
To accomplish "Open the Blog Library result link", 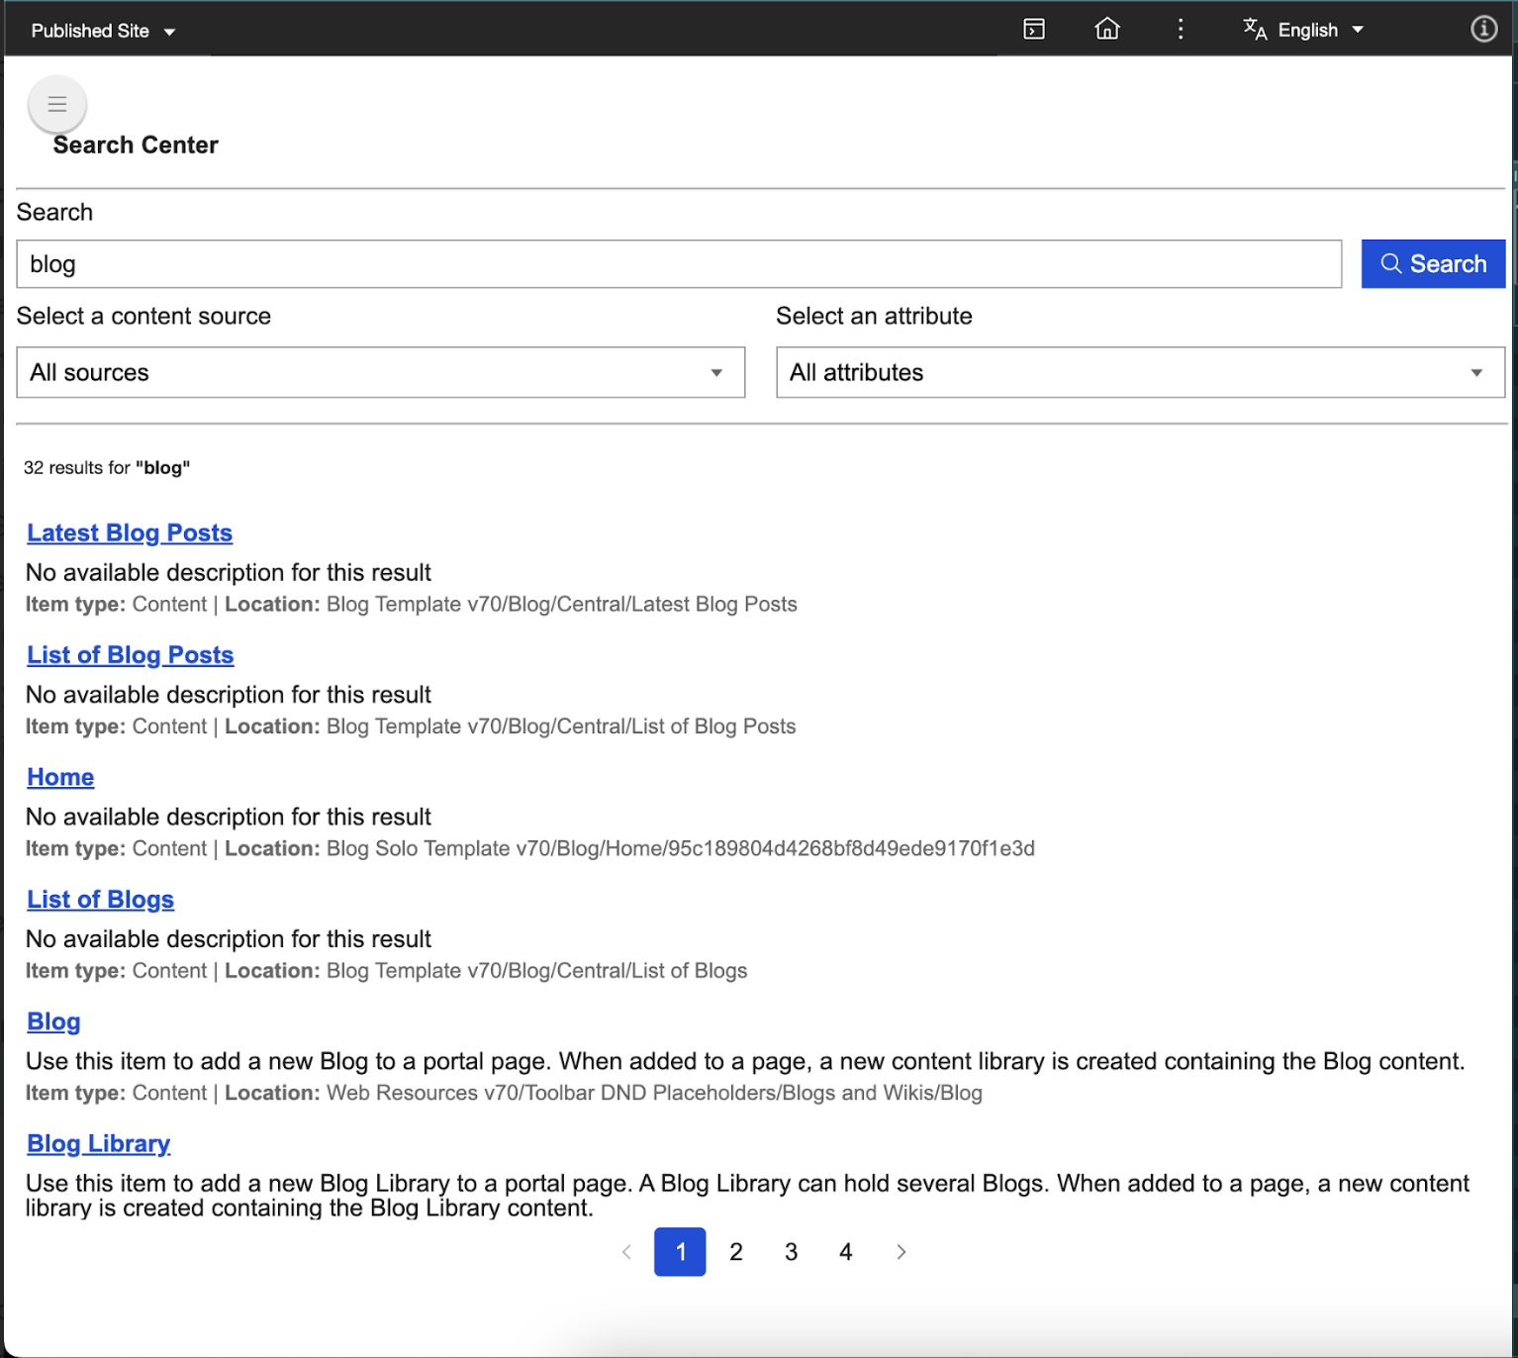I will coord(98,1143).
